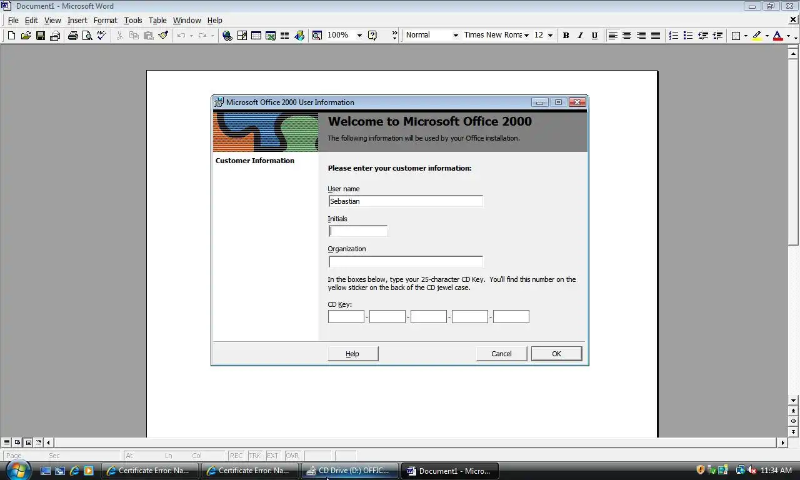Open the Zoom 100% dropdown
Viewport: 800px width, 480px height.
(359, 36)
